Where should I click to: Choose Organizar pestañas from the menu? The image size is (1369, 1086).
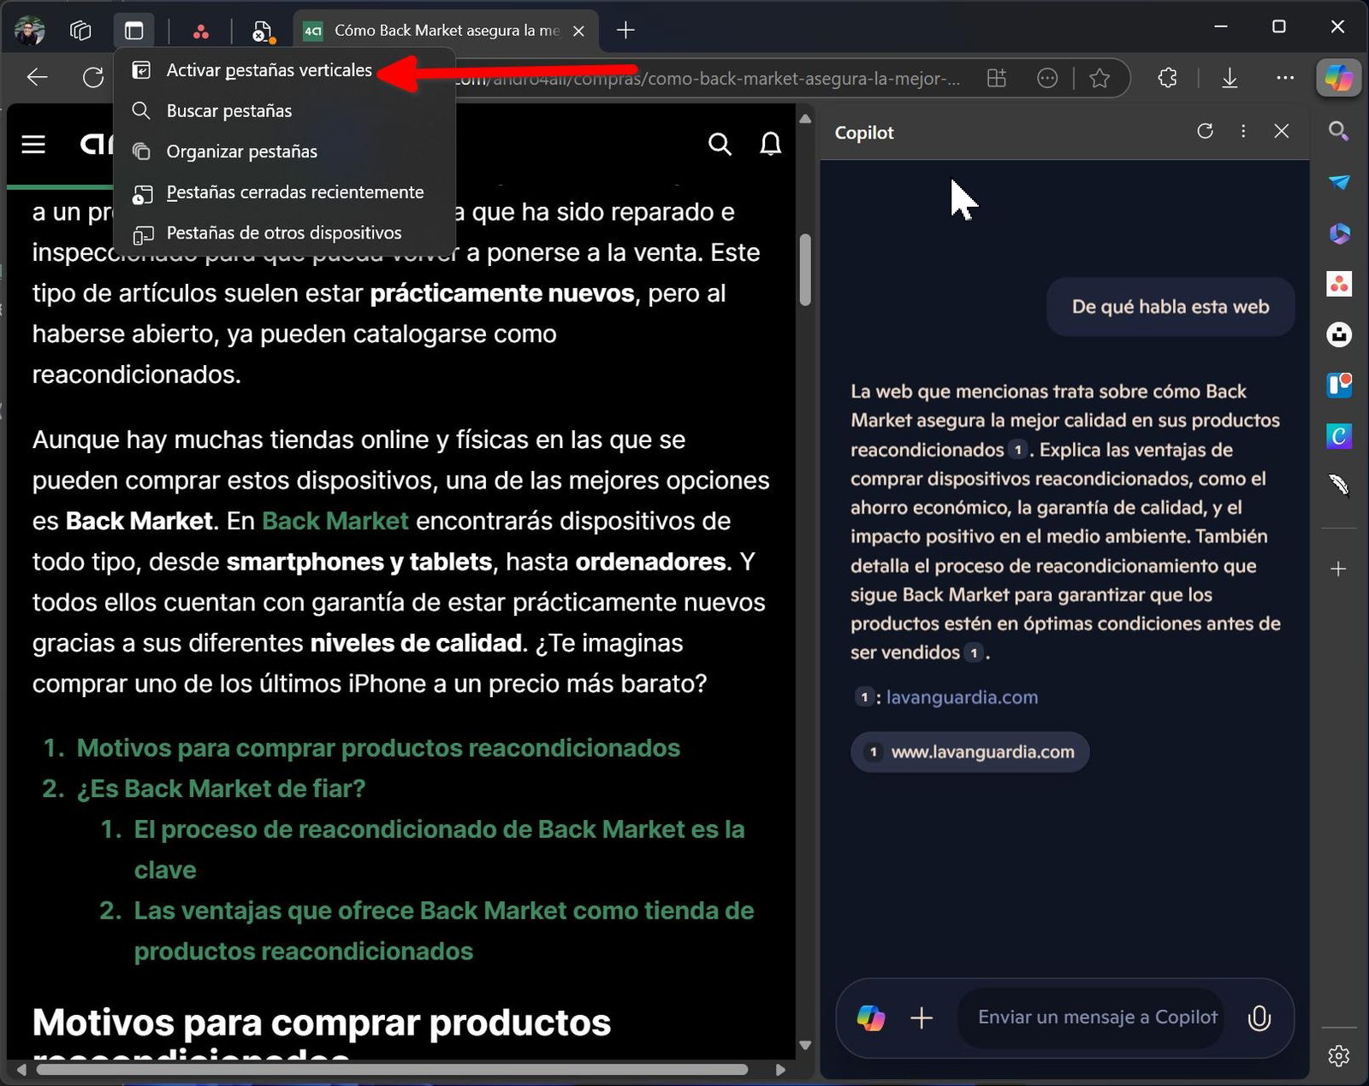coord(284,151)
